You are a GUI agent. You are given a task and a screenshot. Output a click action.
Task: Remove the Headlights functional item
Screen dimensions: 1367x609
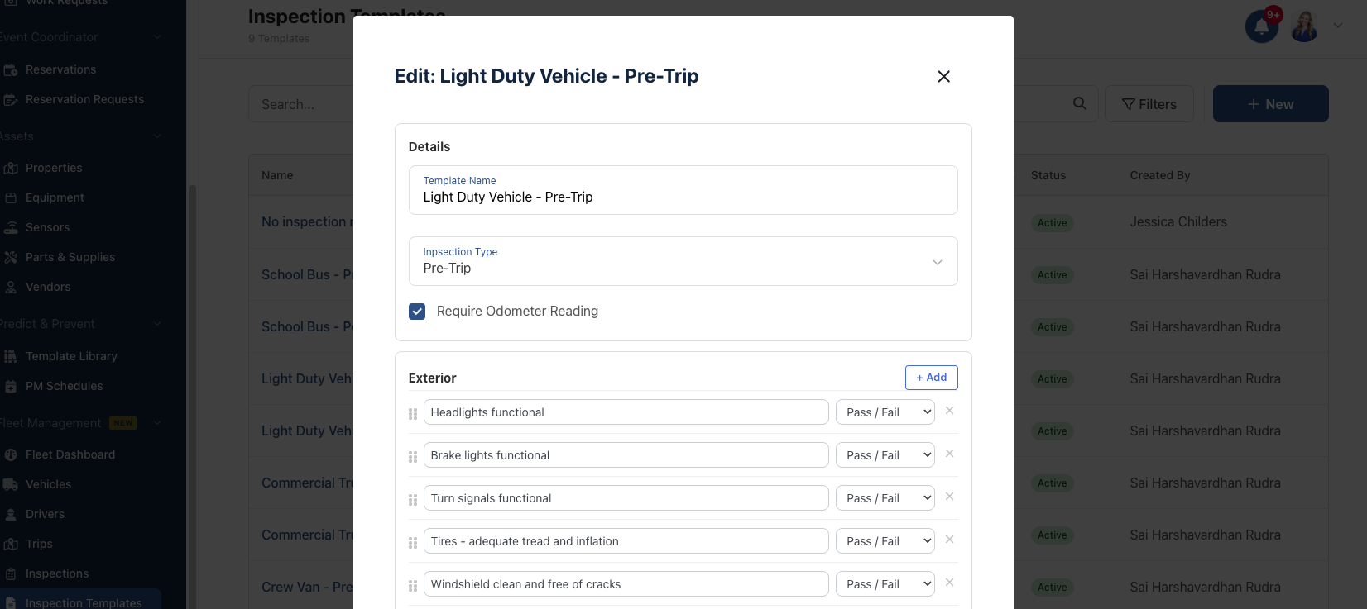coord(949,411)
